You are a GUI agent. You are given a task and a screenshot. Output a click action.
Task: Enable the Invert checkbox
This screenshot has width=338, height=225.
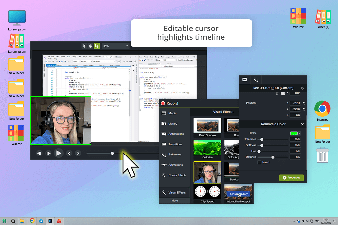259,162
